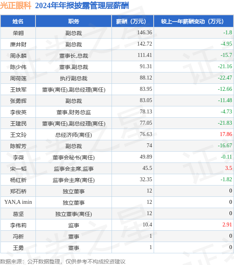
Task: Select salary value 146.36
Action: [144, 32]
